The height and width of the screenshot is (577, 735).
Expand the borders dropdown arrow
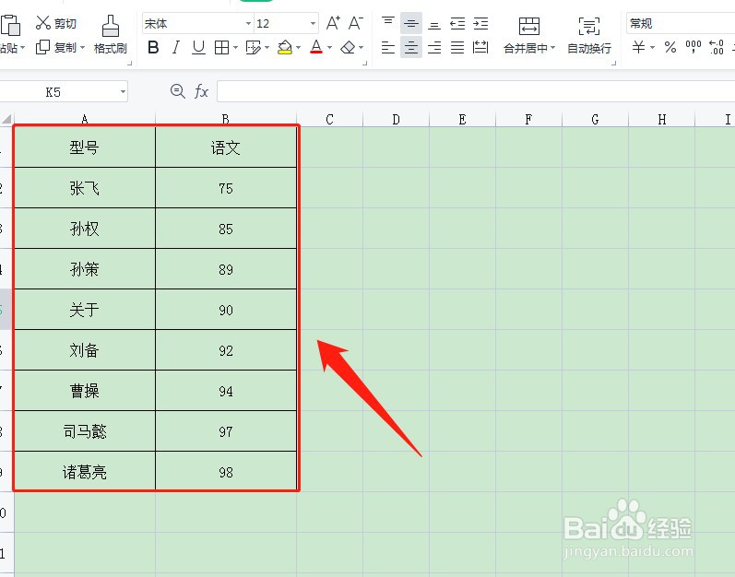(x=235, y=48)
